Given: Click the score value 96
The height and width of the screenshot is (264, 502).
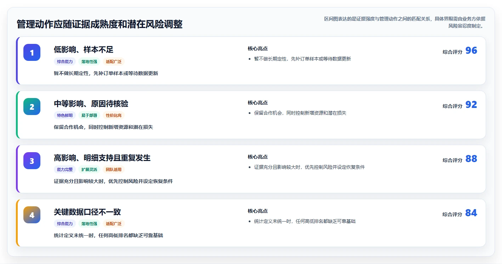Looking at the screenshot, I should tap(471, 51).
